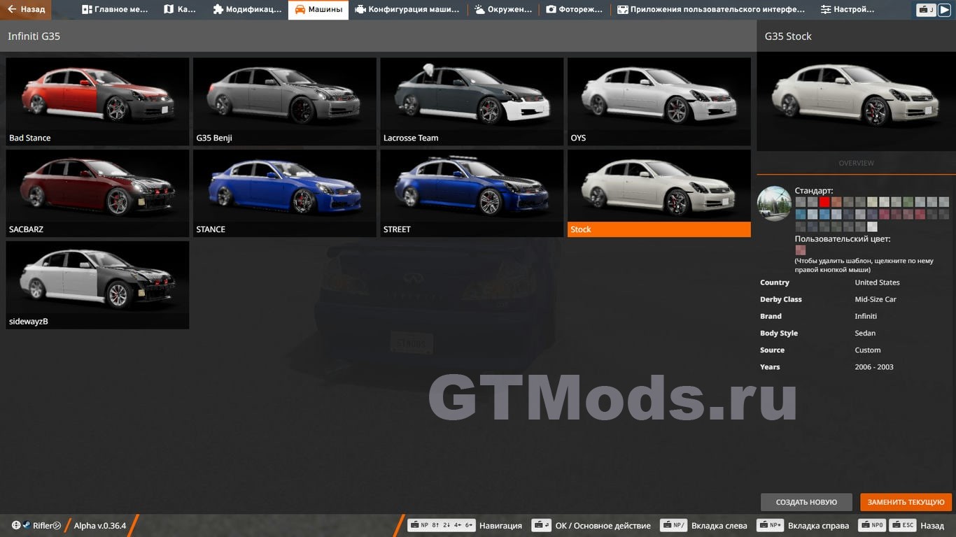Choose the Lacrosse Team configuration

pyautogui.click(x=472, y=101)
